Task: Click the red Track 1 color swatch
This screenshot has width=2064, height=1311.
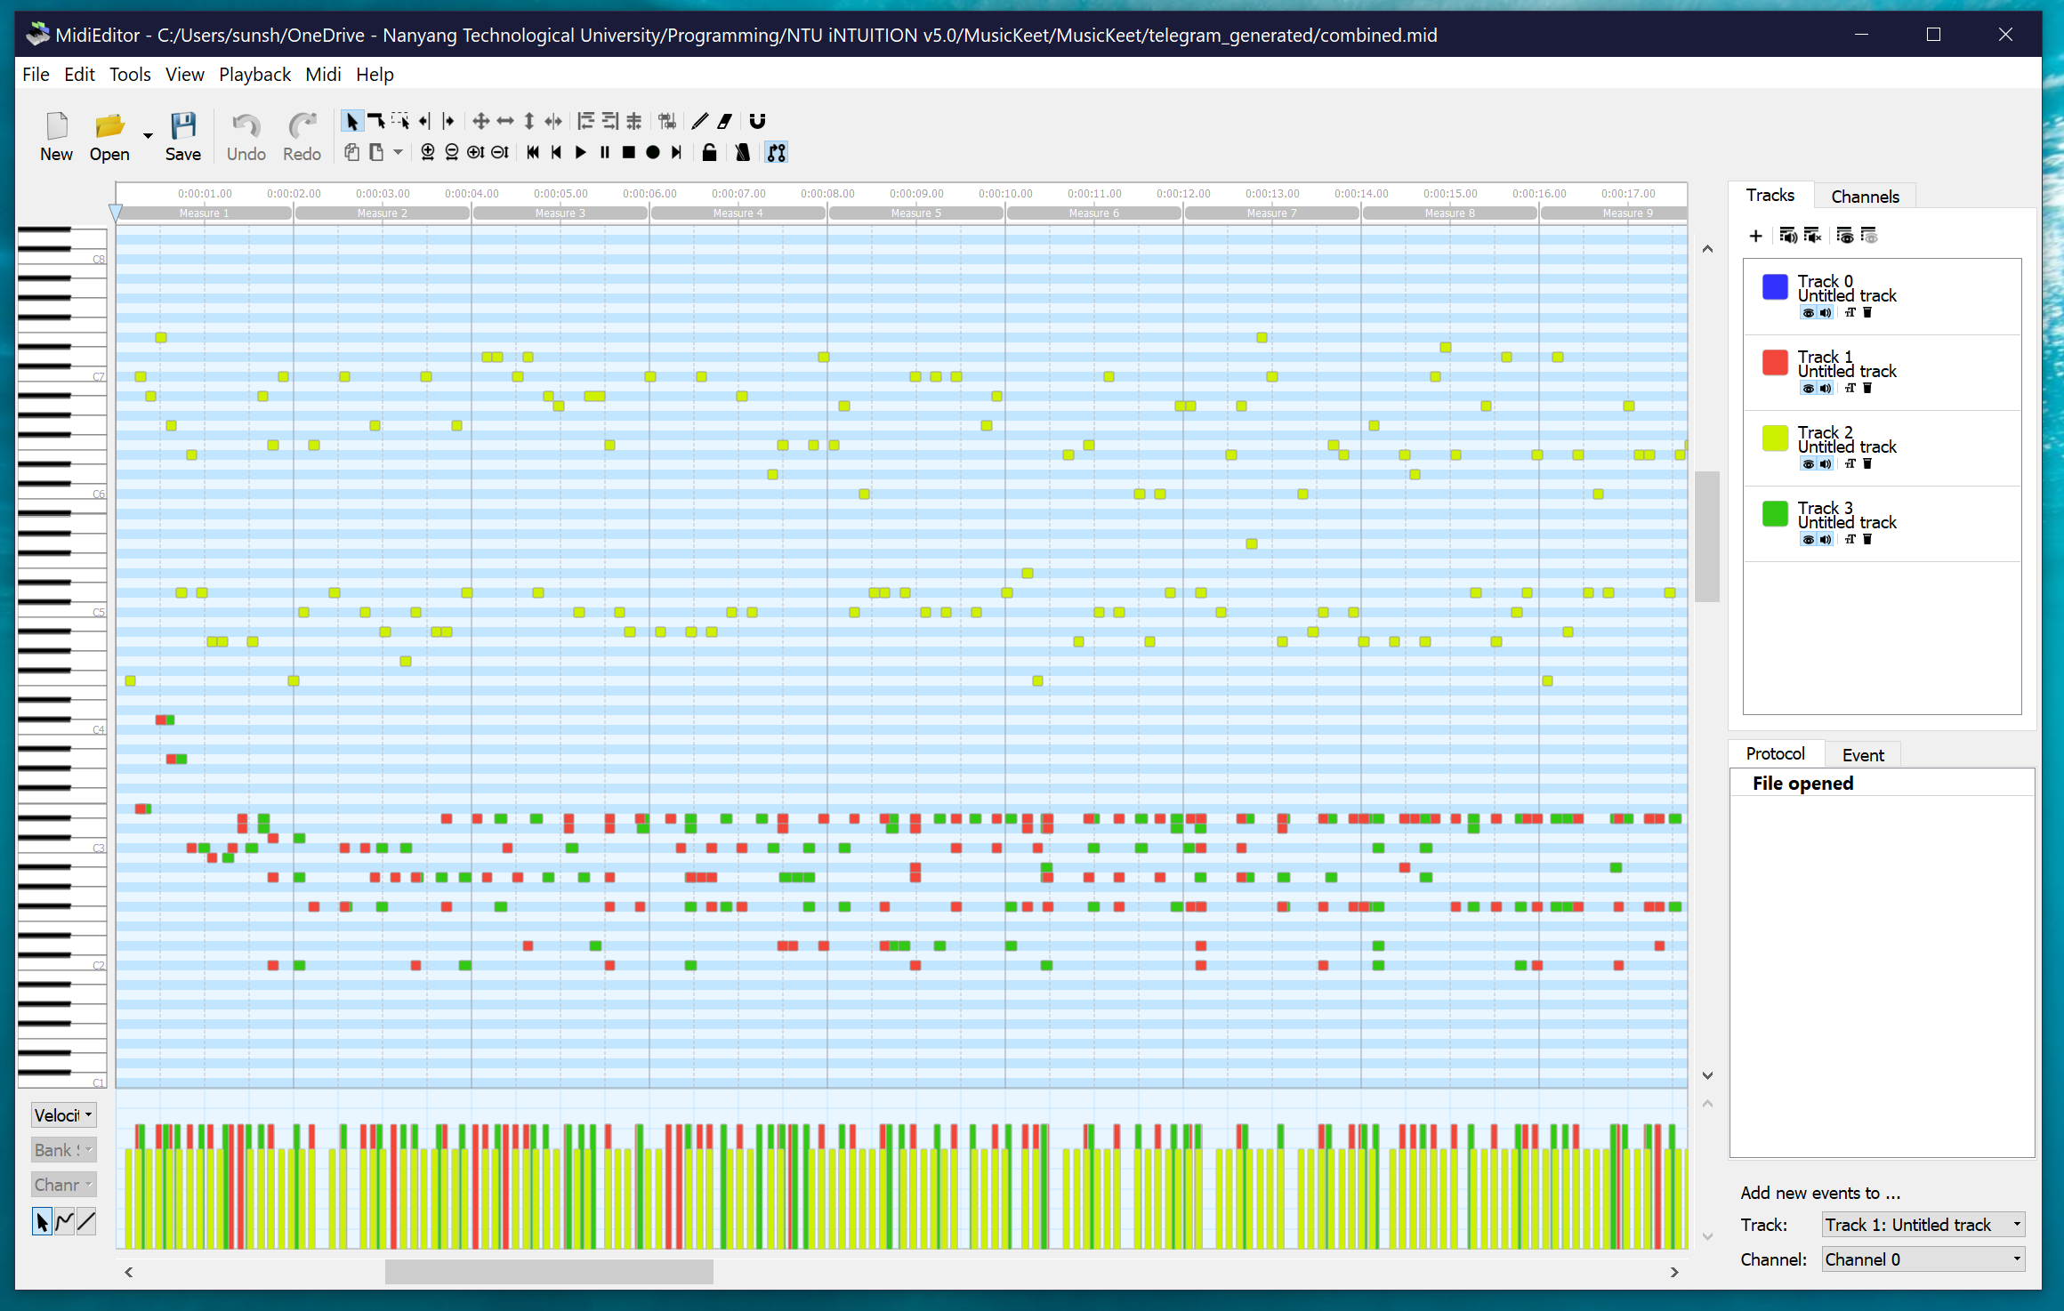Action: [x=1774, y=363]
